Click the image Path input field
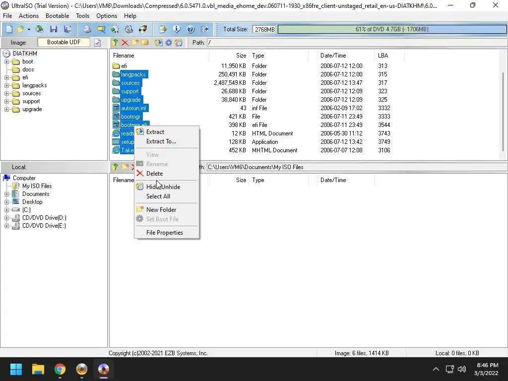 point(357,43)
